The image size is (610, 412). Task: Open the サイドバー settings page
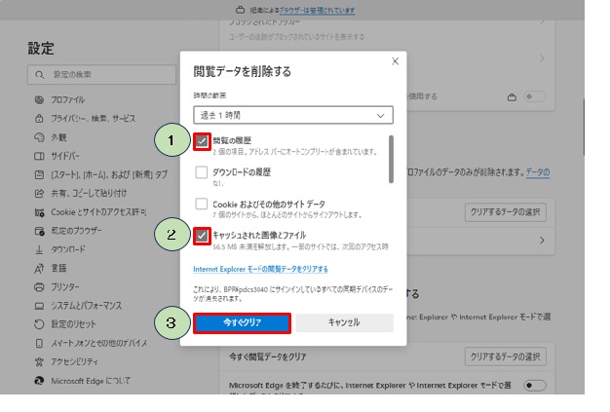(65, 156)
